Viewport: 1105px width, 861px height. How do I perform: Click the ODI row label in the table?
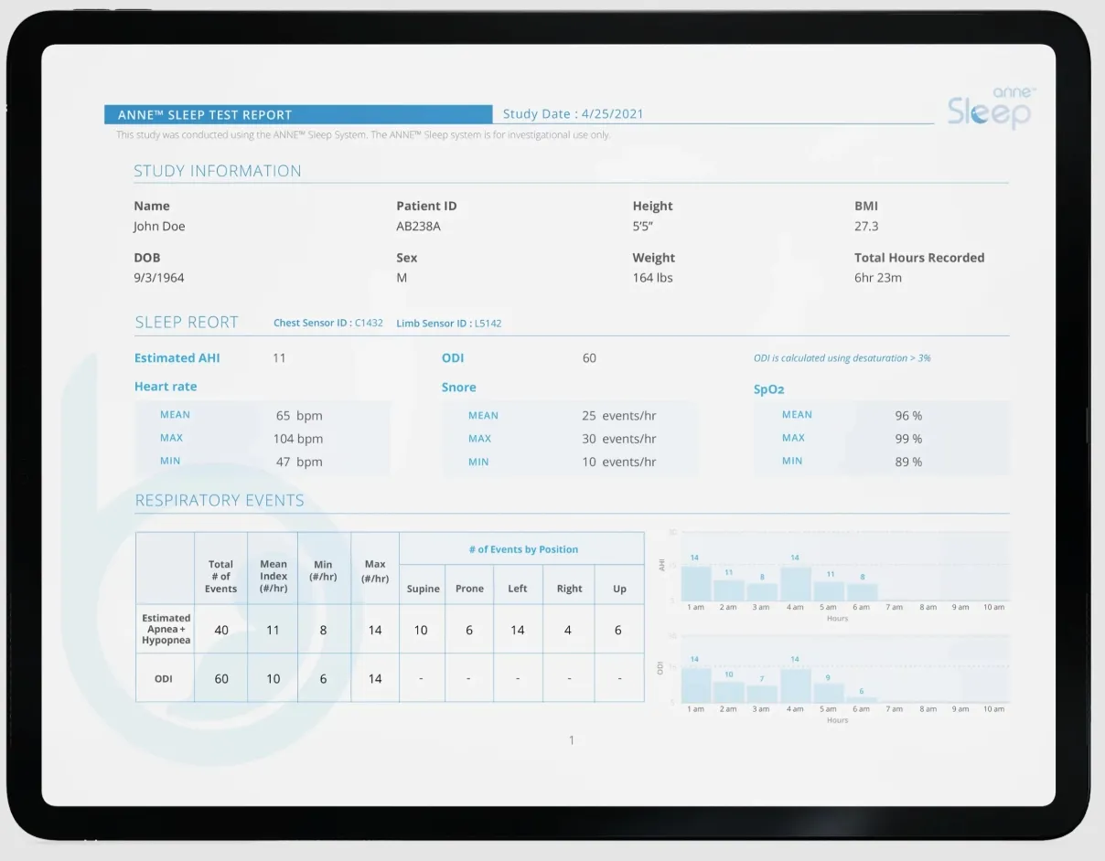click(x=166, y=679)
